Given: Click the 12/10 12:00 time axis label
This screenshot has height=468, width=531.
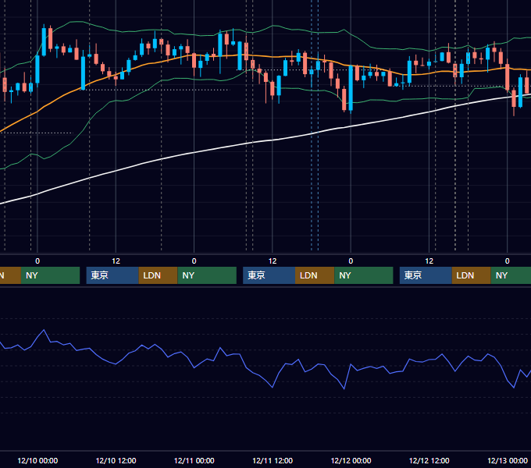Looking at the screenshot, I should (116, 460).
